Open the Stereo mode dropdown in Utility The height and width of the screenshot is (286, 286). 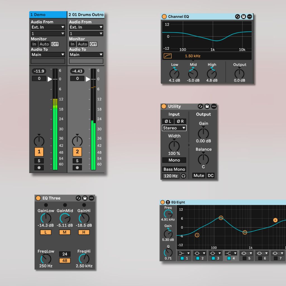(x=174, y=128)
